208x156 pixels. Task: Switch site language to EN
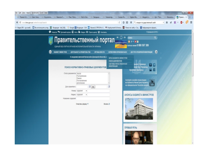pos(125,37)
